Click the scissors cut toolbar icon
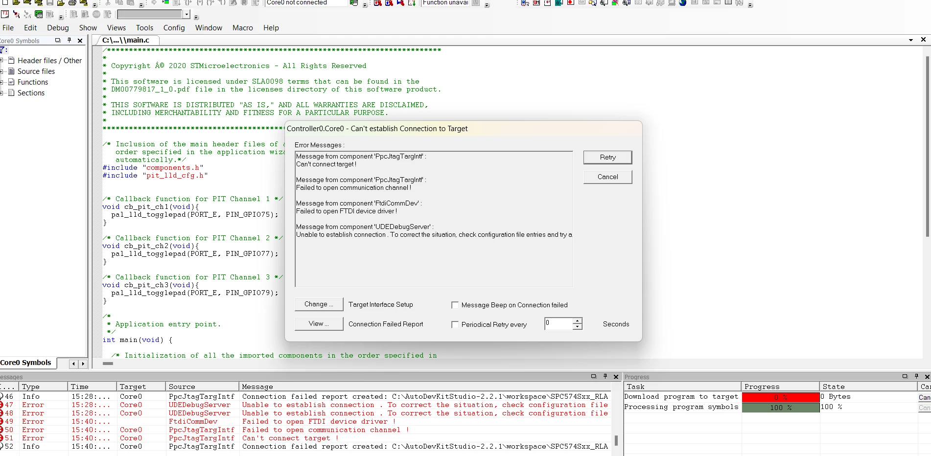Screen dimensions: 931x456 (108, 2)
